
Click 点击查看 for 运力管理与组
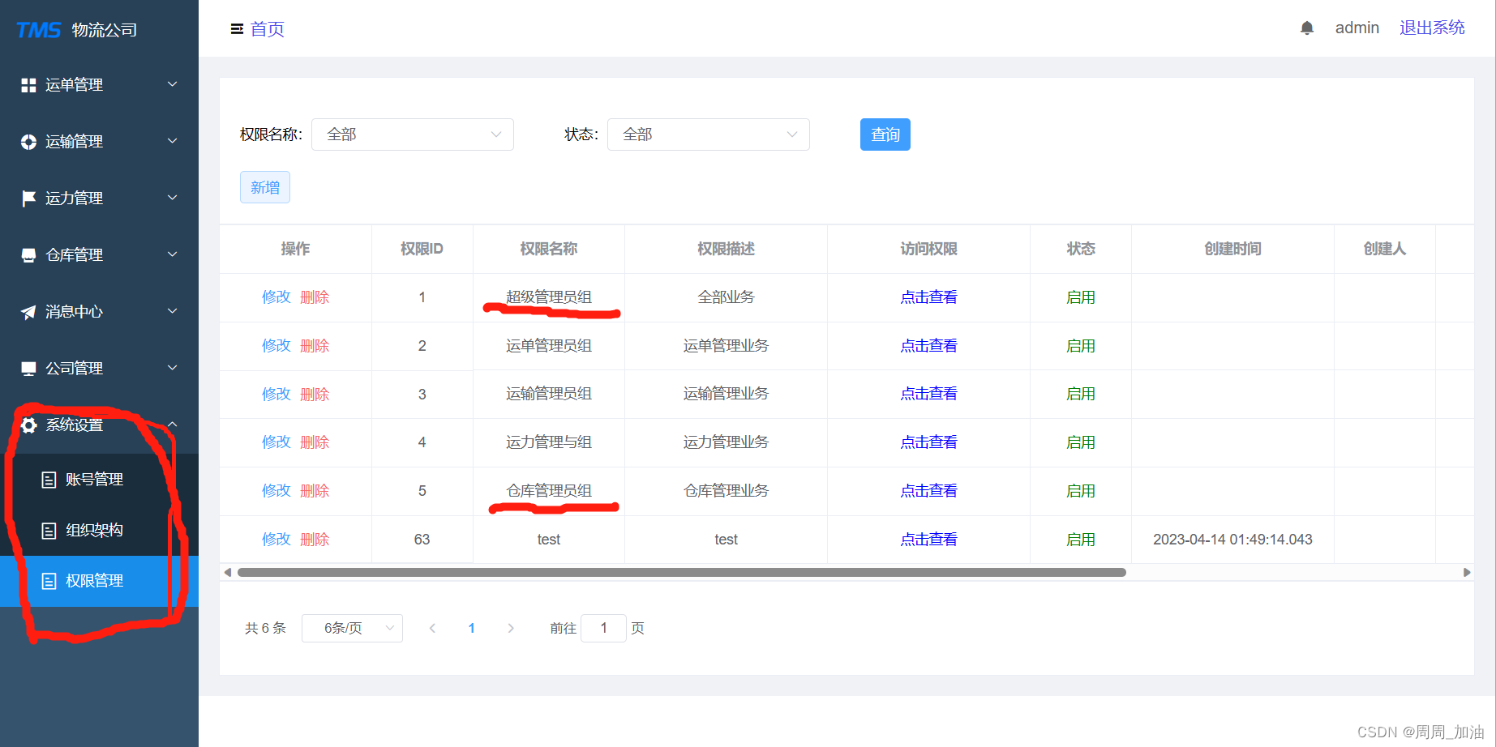(x=929, y=442)
